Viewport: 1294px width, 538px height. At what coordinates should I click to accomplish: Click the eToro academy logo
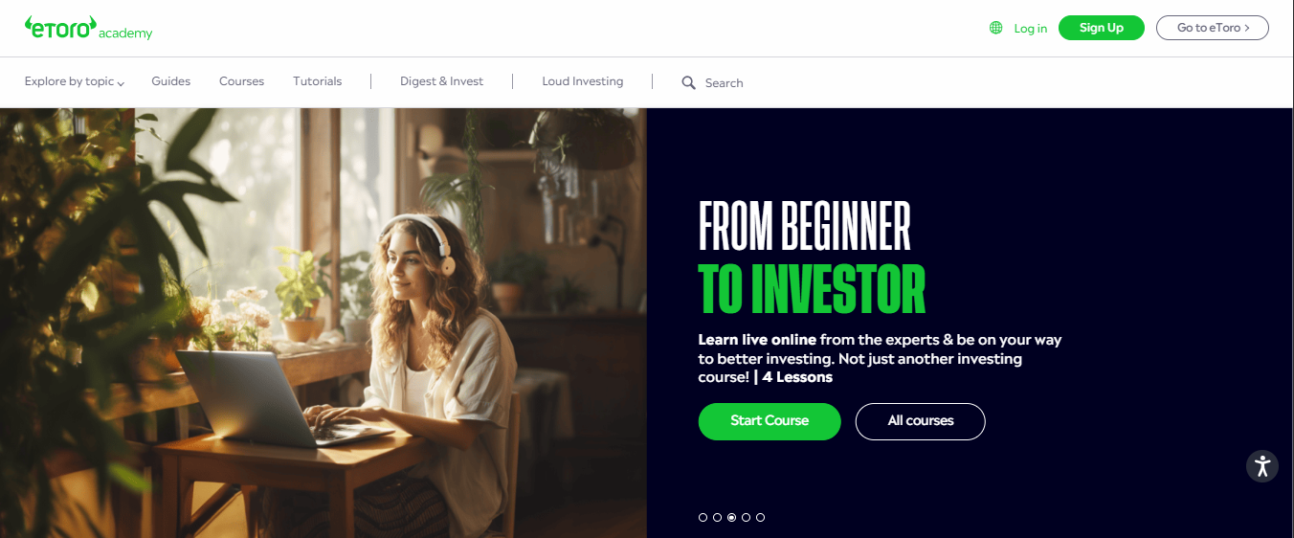pos(89,28)
